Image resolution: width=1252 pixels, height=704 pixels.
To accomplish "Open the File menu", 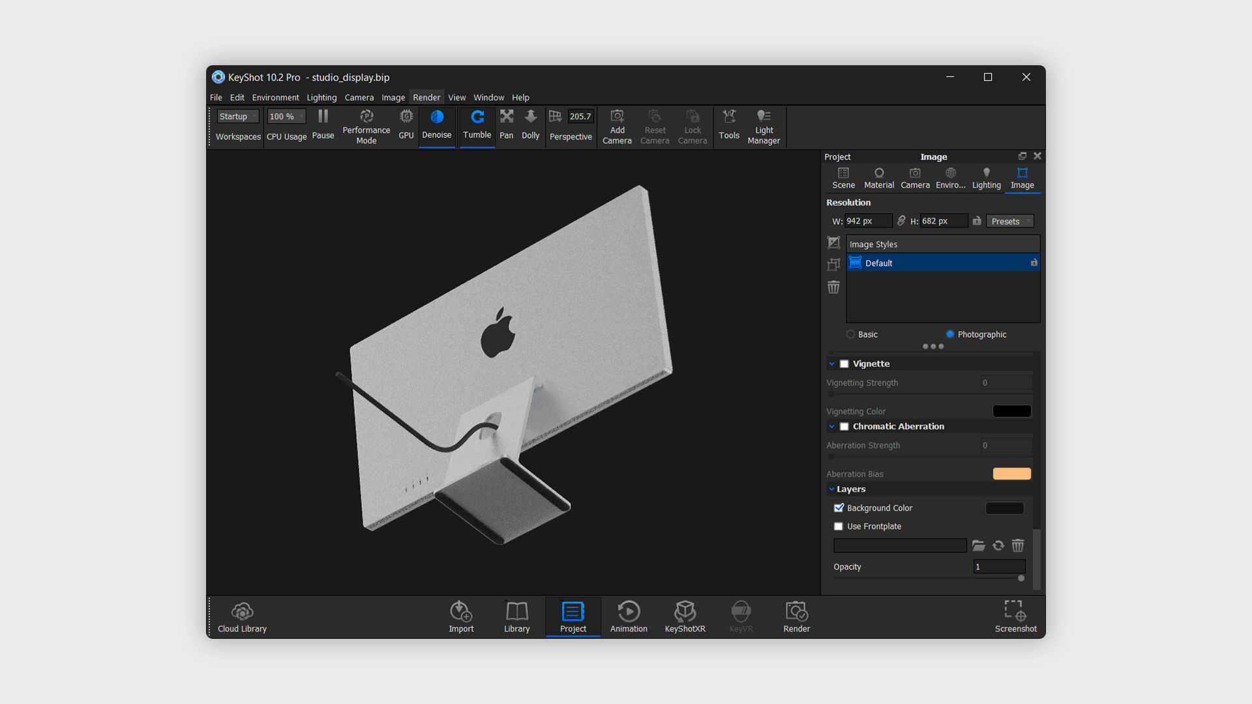I will tap(216, 98).
